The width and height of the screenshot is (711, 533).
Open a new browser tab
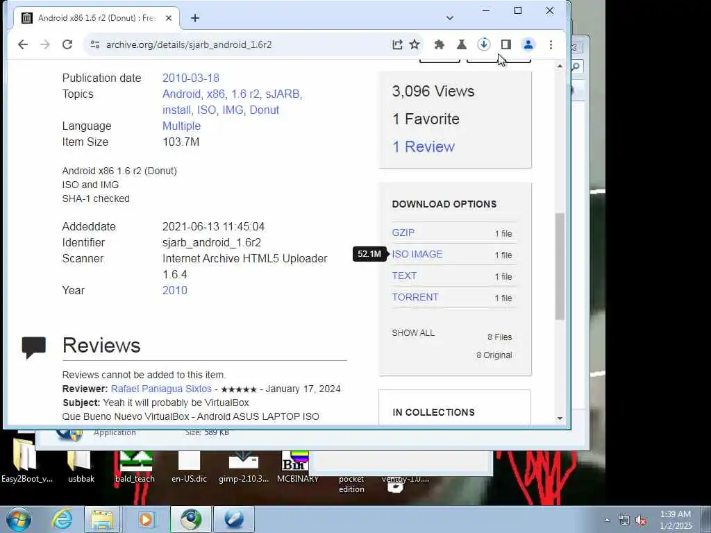coord(195,17)
